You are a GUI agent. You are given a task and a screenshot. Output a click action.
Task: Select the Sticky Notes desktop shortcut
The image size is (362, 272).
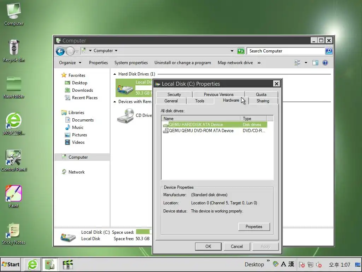pos(14,233)
